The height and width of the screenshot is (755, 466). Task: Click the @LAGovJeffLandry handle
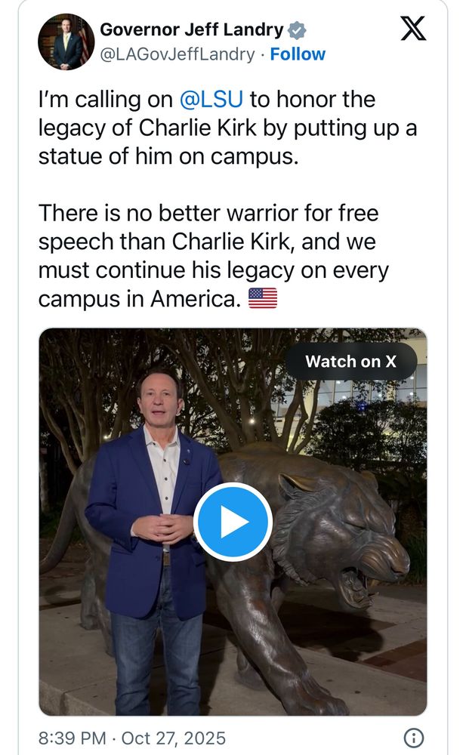177,54
